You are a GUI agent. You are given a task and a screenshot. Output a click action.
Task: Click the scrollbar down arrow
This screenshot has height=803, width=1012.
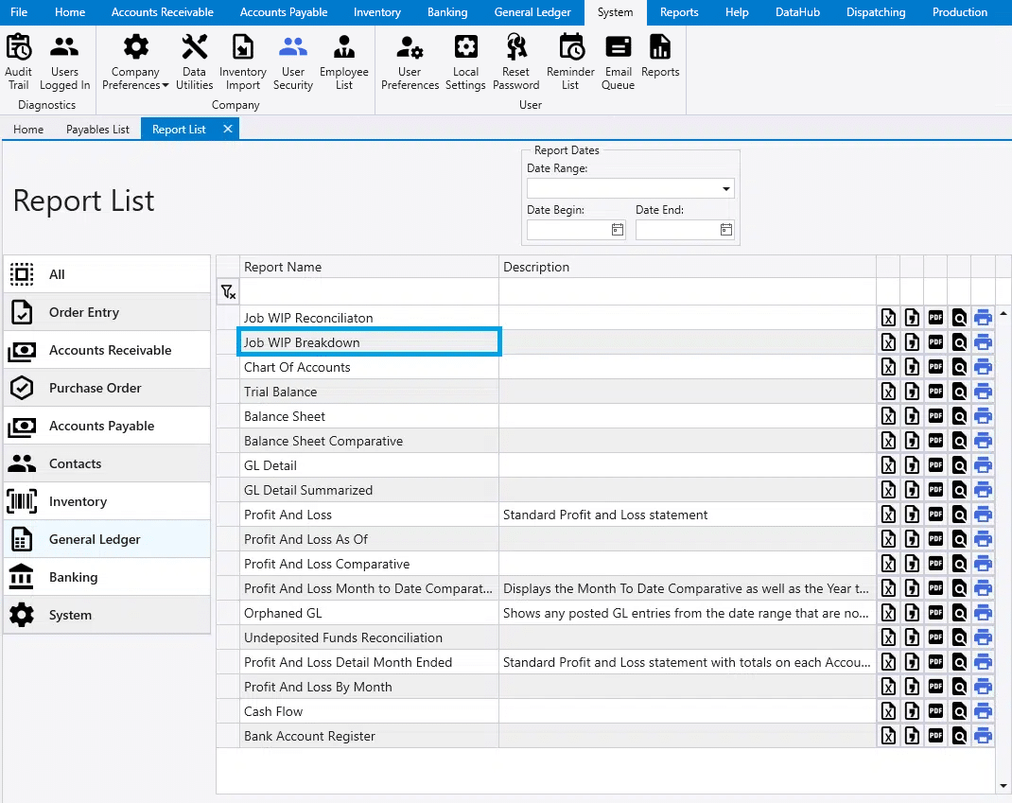tap(1003, 786)
